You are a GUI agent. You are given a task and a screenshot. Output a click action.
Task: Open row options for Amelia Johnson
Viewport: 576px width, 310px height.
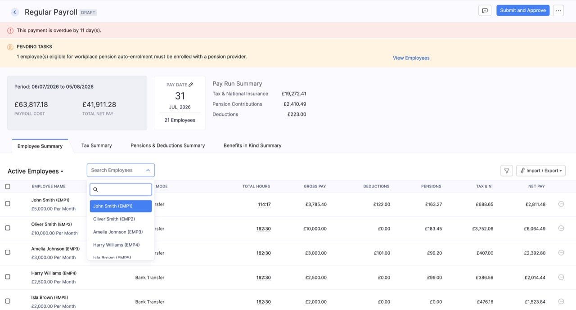click(561, 252)
